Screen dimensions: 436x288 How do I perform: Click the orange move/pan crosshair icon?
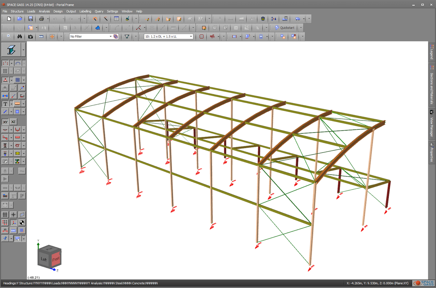52,36
